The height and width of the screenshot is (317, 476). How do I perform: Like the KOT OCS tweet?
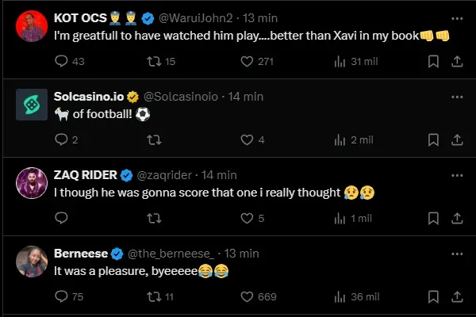(x=246, y=61)
